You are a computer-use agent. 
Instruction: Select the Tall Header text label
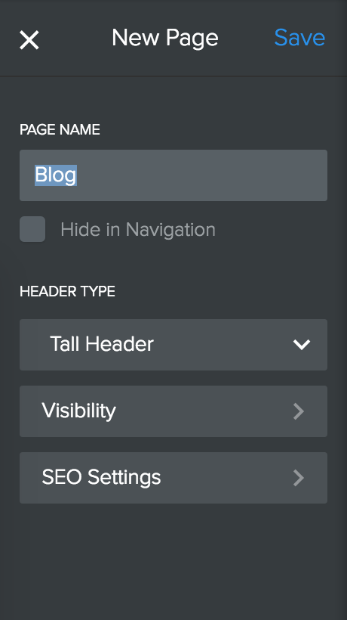[102, 344]
